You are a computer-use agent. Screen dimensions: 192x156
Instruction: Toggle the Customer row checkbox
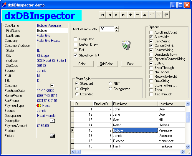coord(52,85)
